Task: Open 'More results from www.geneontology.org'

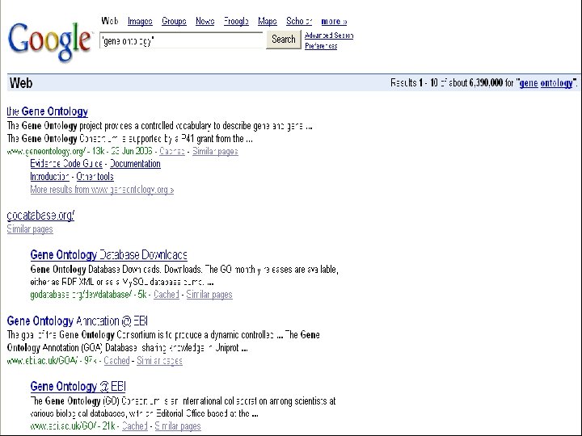Action: (x=102, y=190)
